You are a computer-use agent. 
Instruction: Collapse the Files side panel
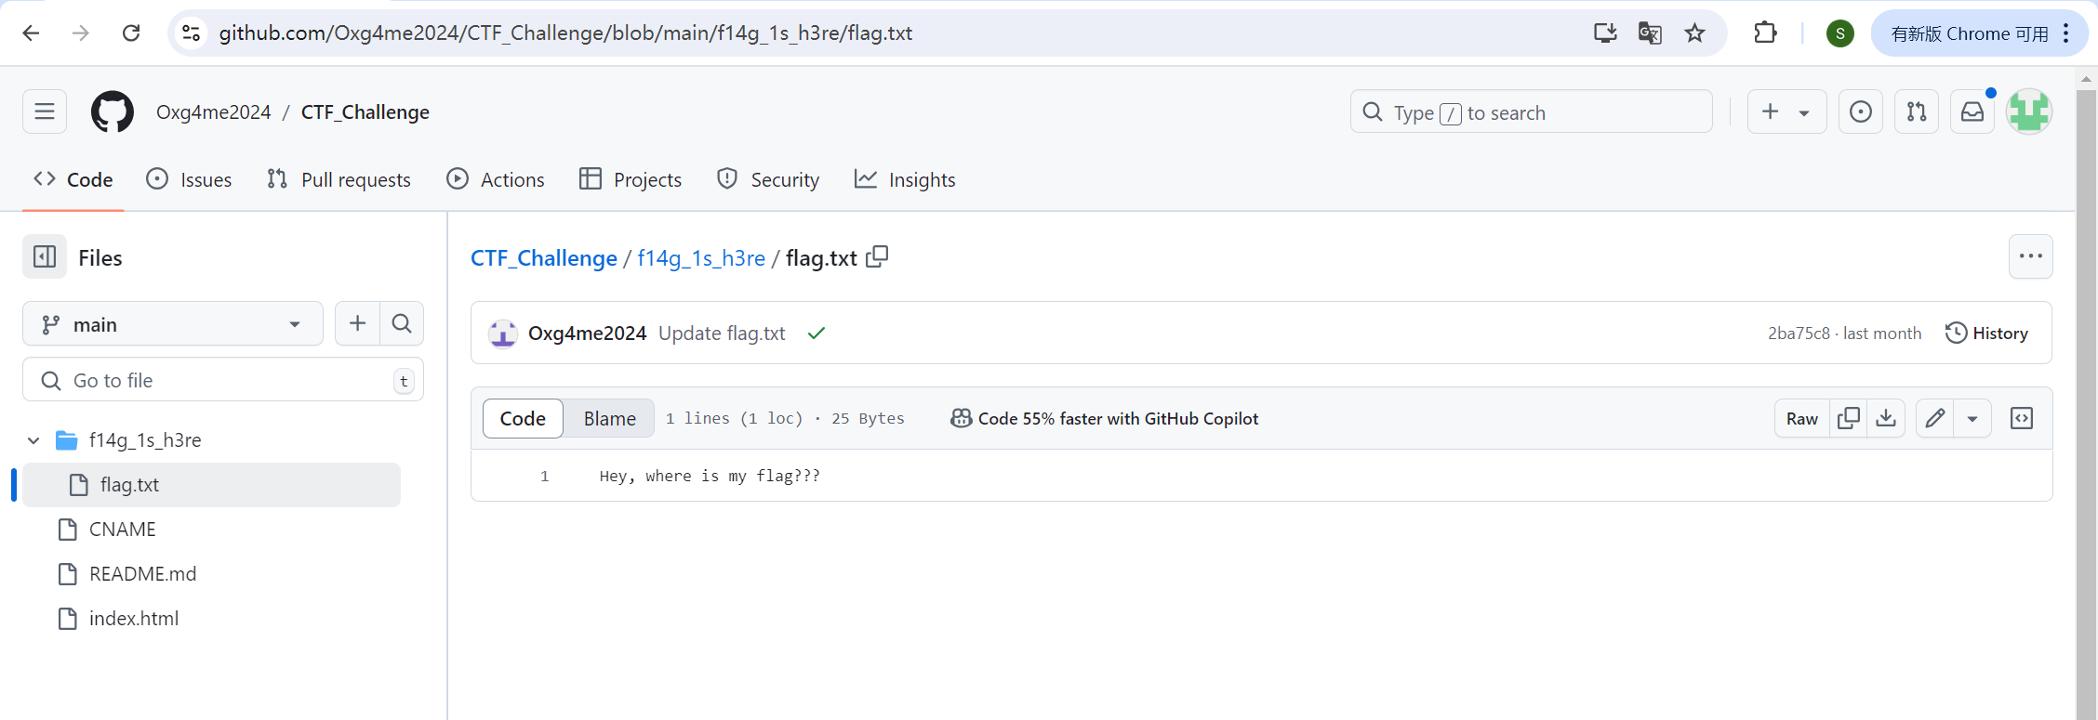pos(45,257)
